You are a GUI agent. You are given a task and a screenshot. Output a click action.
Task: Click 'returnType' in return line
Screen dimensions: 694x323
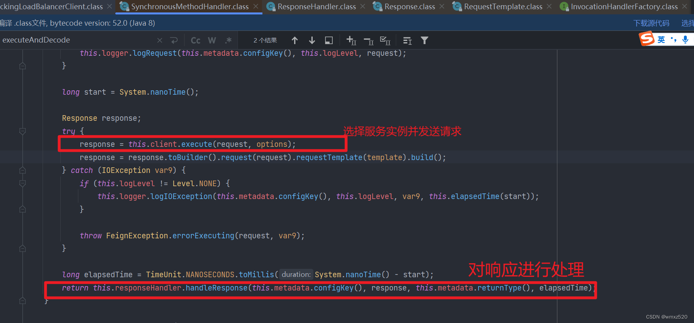[x=500, y=288]
